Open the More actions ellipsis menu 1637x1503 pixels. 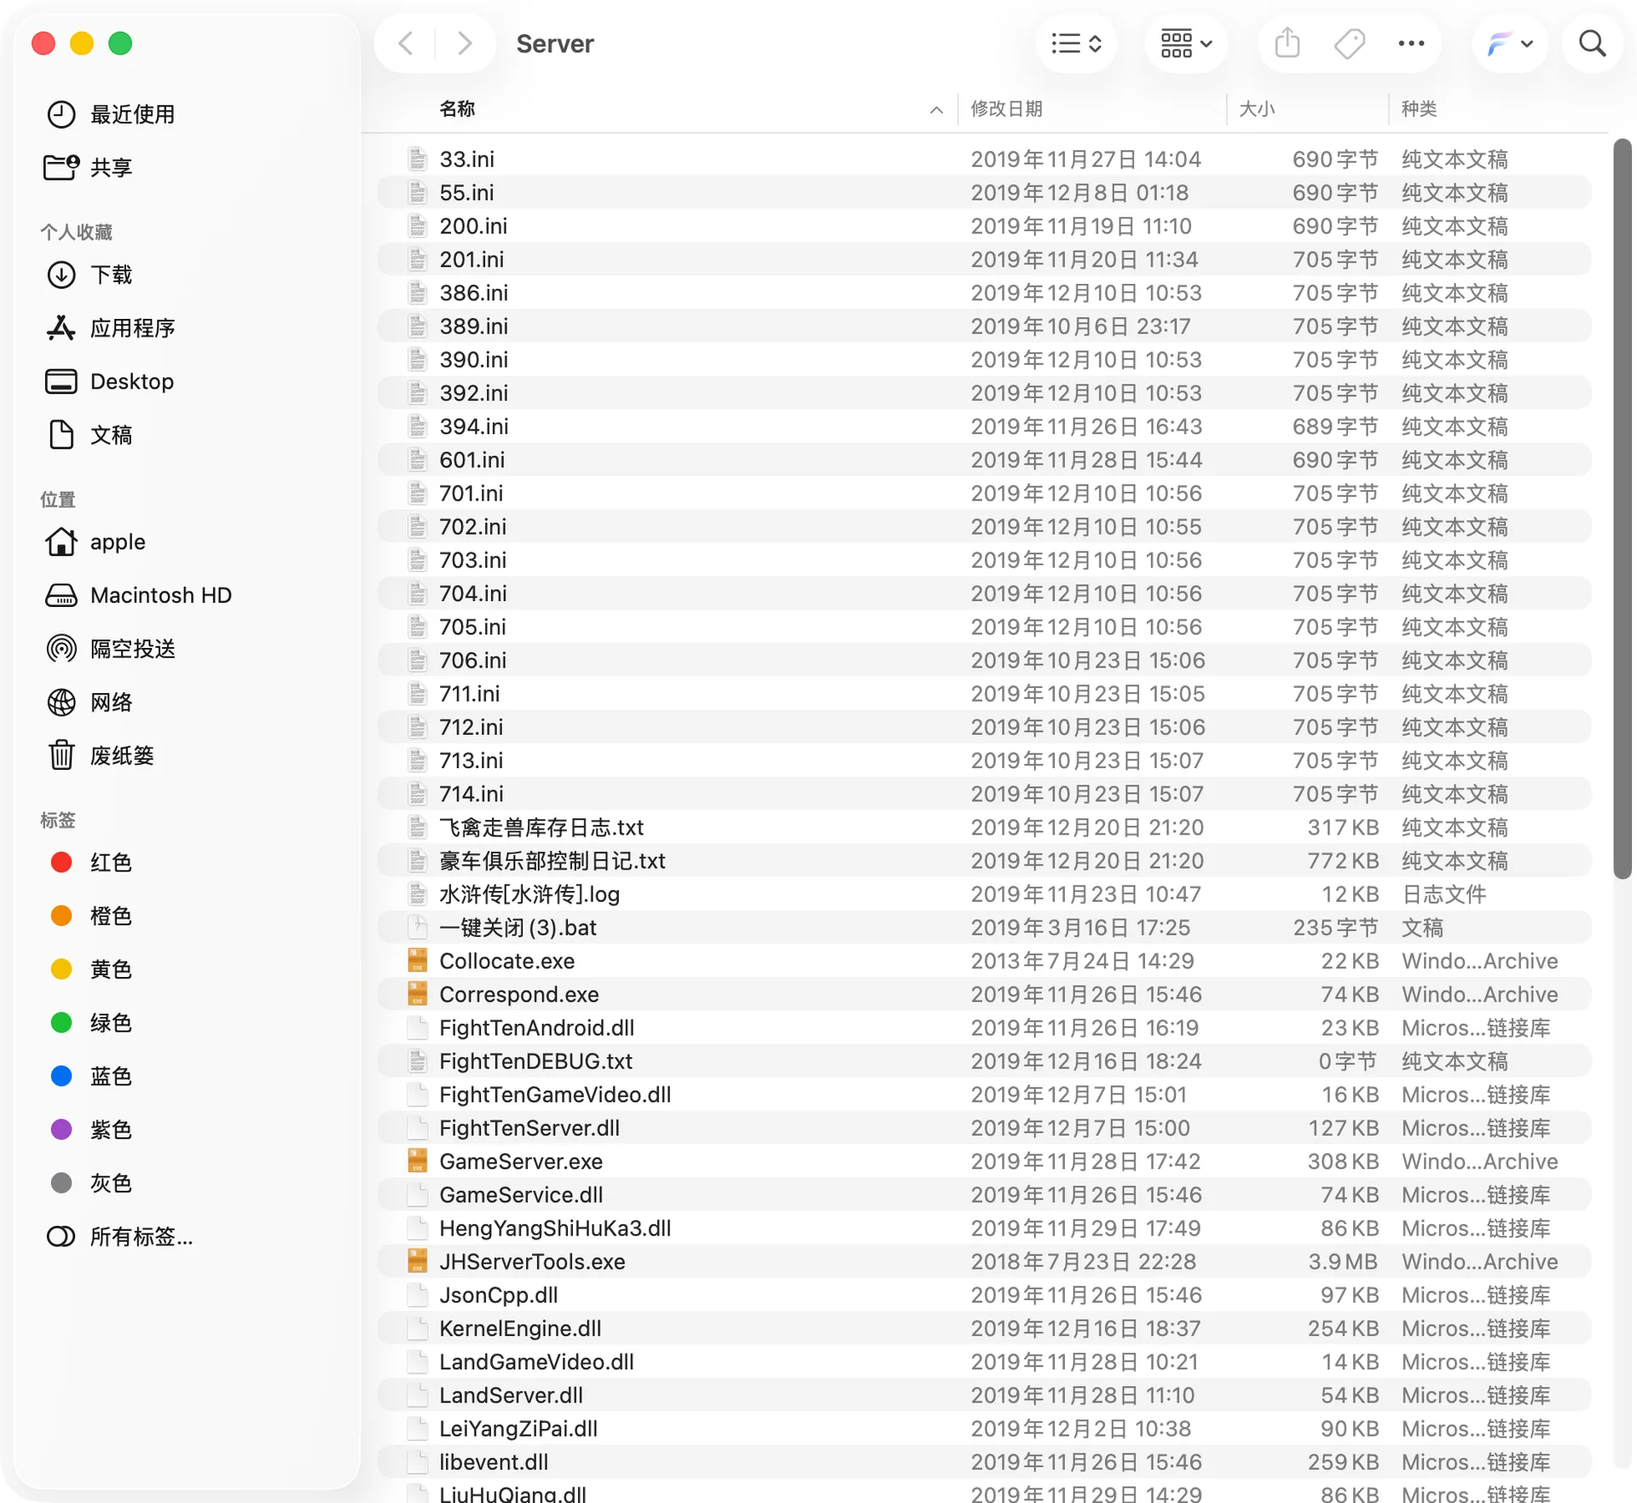[x=1411, y=43]
